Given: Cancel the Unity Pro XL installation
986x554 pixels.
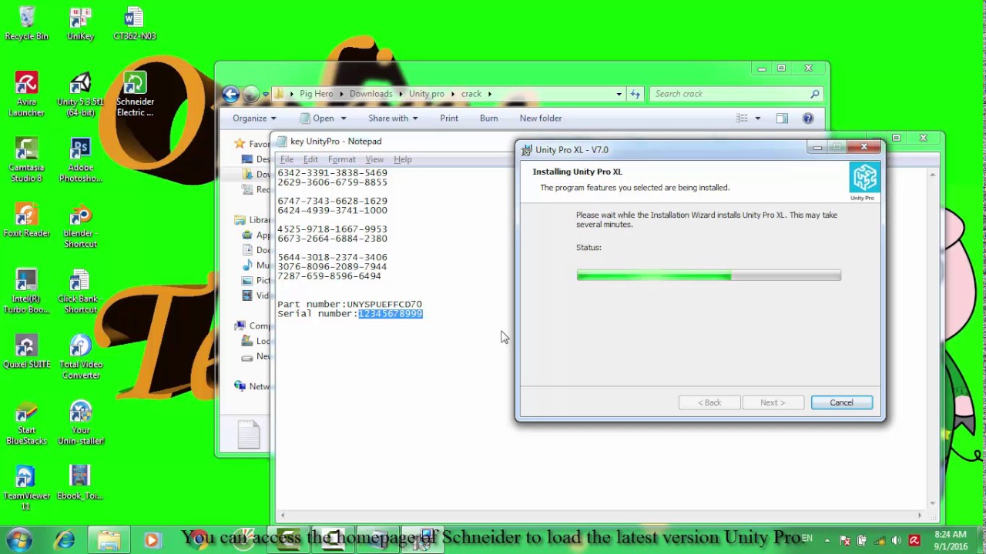Looking at the screenshot, I should coord(841,402).
